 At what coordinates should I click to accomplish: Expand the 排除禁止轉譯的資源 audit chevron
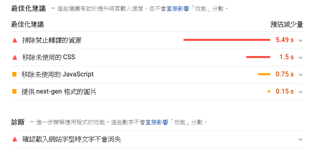pos(300,40)
